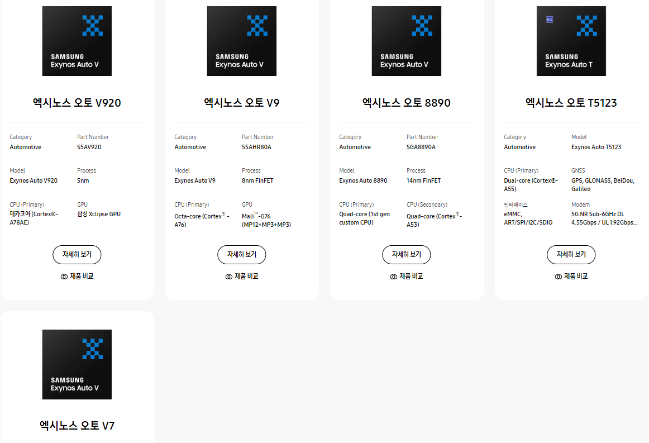The height and width of the screenshot is (443, 649).
Task: Open 자세히 보기 for 엑시노스 오토 V920
Action: pyautogui.click(x=77, y=255)
